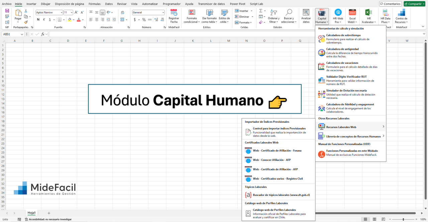Open the Calculadora de antigüedad tool
The image size is (428, 222).
click(350, 53)
